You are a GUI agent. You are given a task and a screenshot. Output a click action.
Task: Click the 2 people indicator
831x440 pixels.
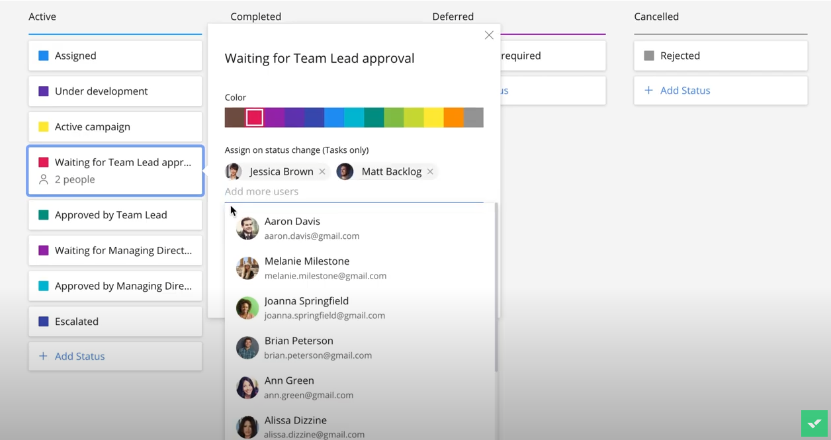click(67, 179)
